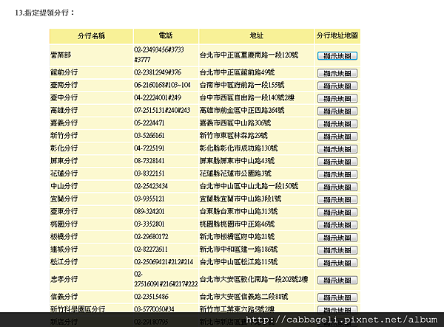Open the 屏東分行 map
This screenshot has width=444, height=327.
337,162
